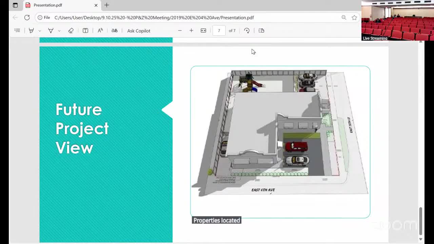434x244 pixels.
Task: Click the page number field
Action: click(219, 30)
